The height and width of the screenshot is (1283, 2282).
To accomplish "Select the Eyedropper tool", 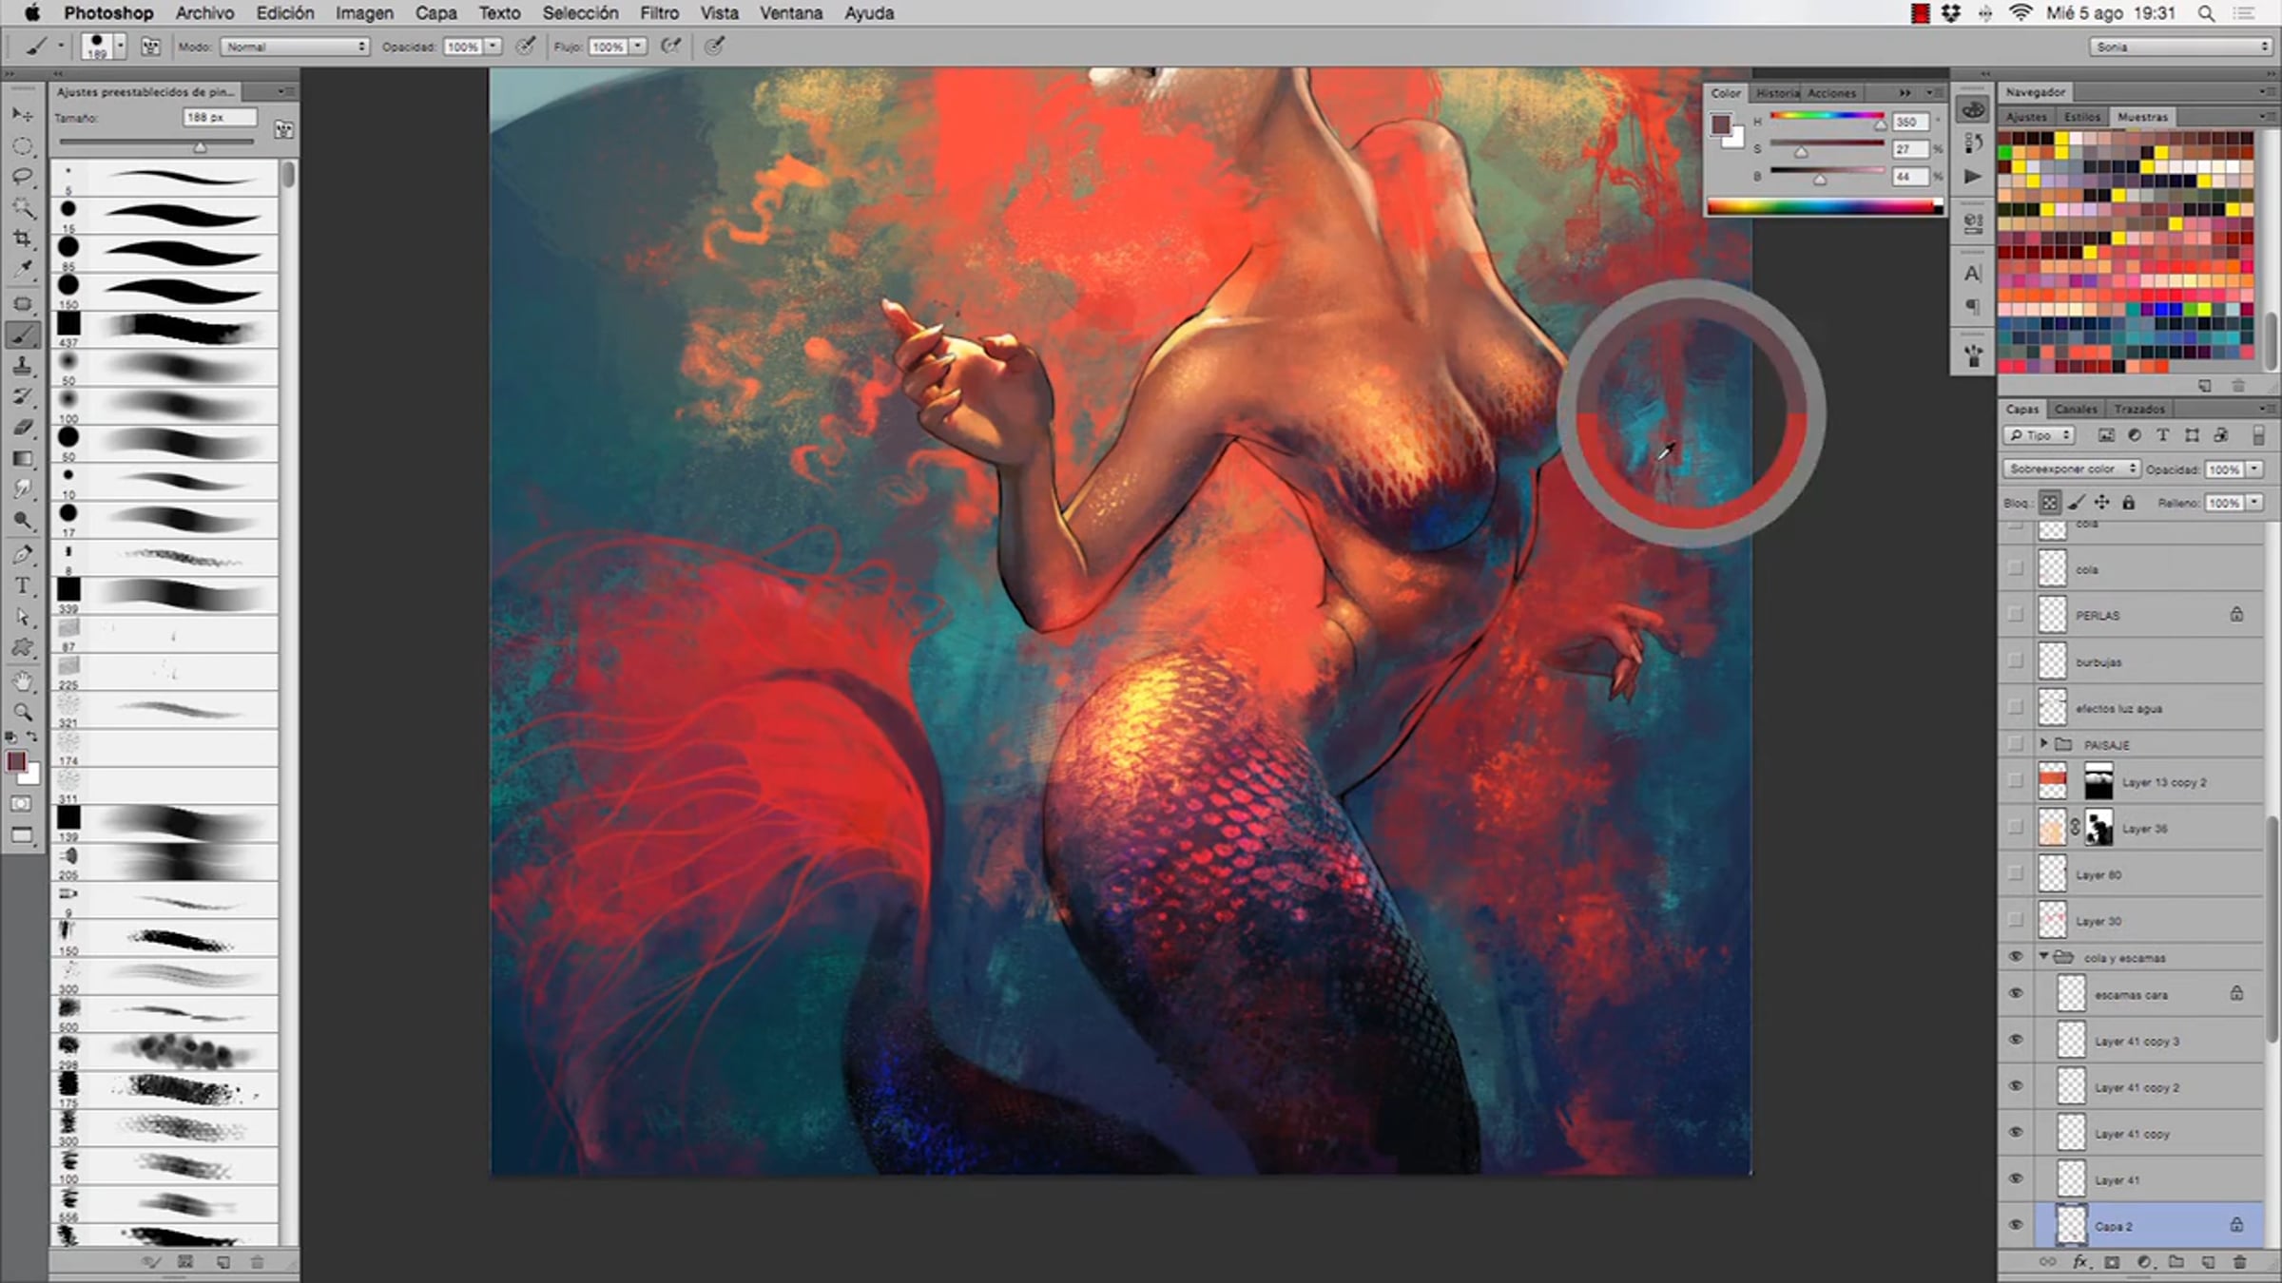I will coord(22,270).
